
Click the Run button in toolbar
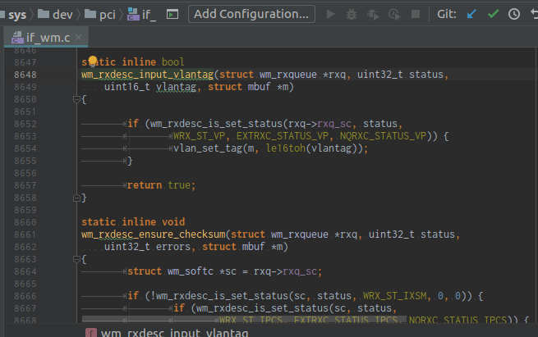coord(330,15)
